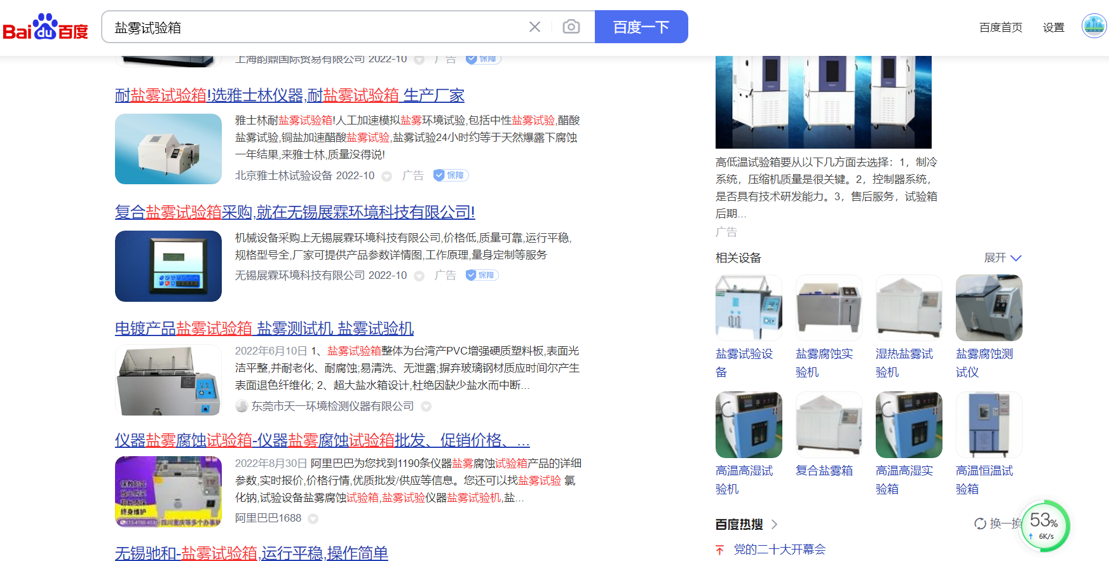The image size is (1109, 561).
Task: Open the 高温高湿实验箱 link
Action: (x=904, y=480)
